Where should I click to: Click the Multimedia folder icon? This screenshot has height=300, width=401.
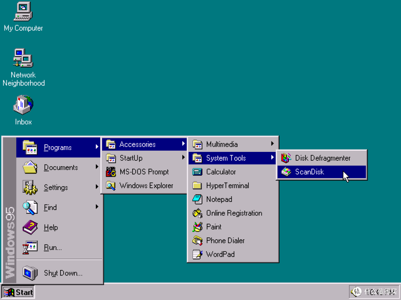point(197,144)
